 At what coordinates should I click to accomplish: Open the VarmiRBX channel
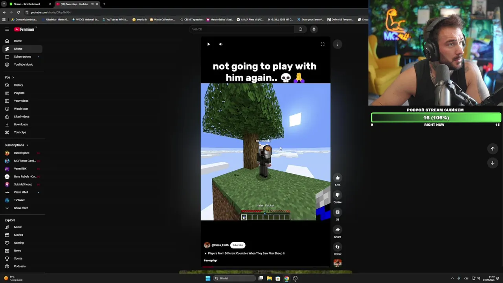22,169
